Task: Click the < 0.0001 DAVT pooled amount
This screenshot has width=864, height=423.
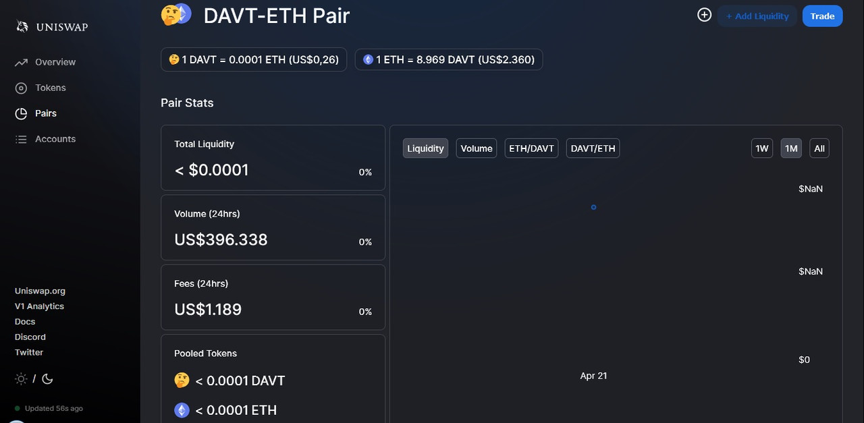Action: click(240, 380)
